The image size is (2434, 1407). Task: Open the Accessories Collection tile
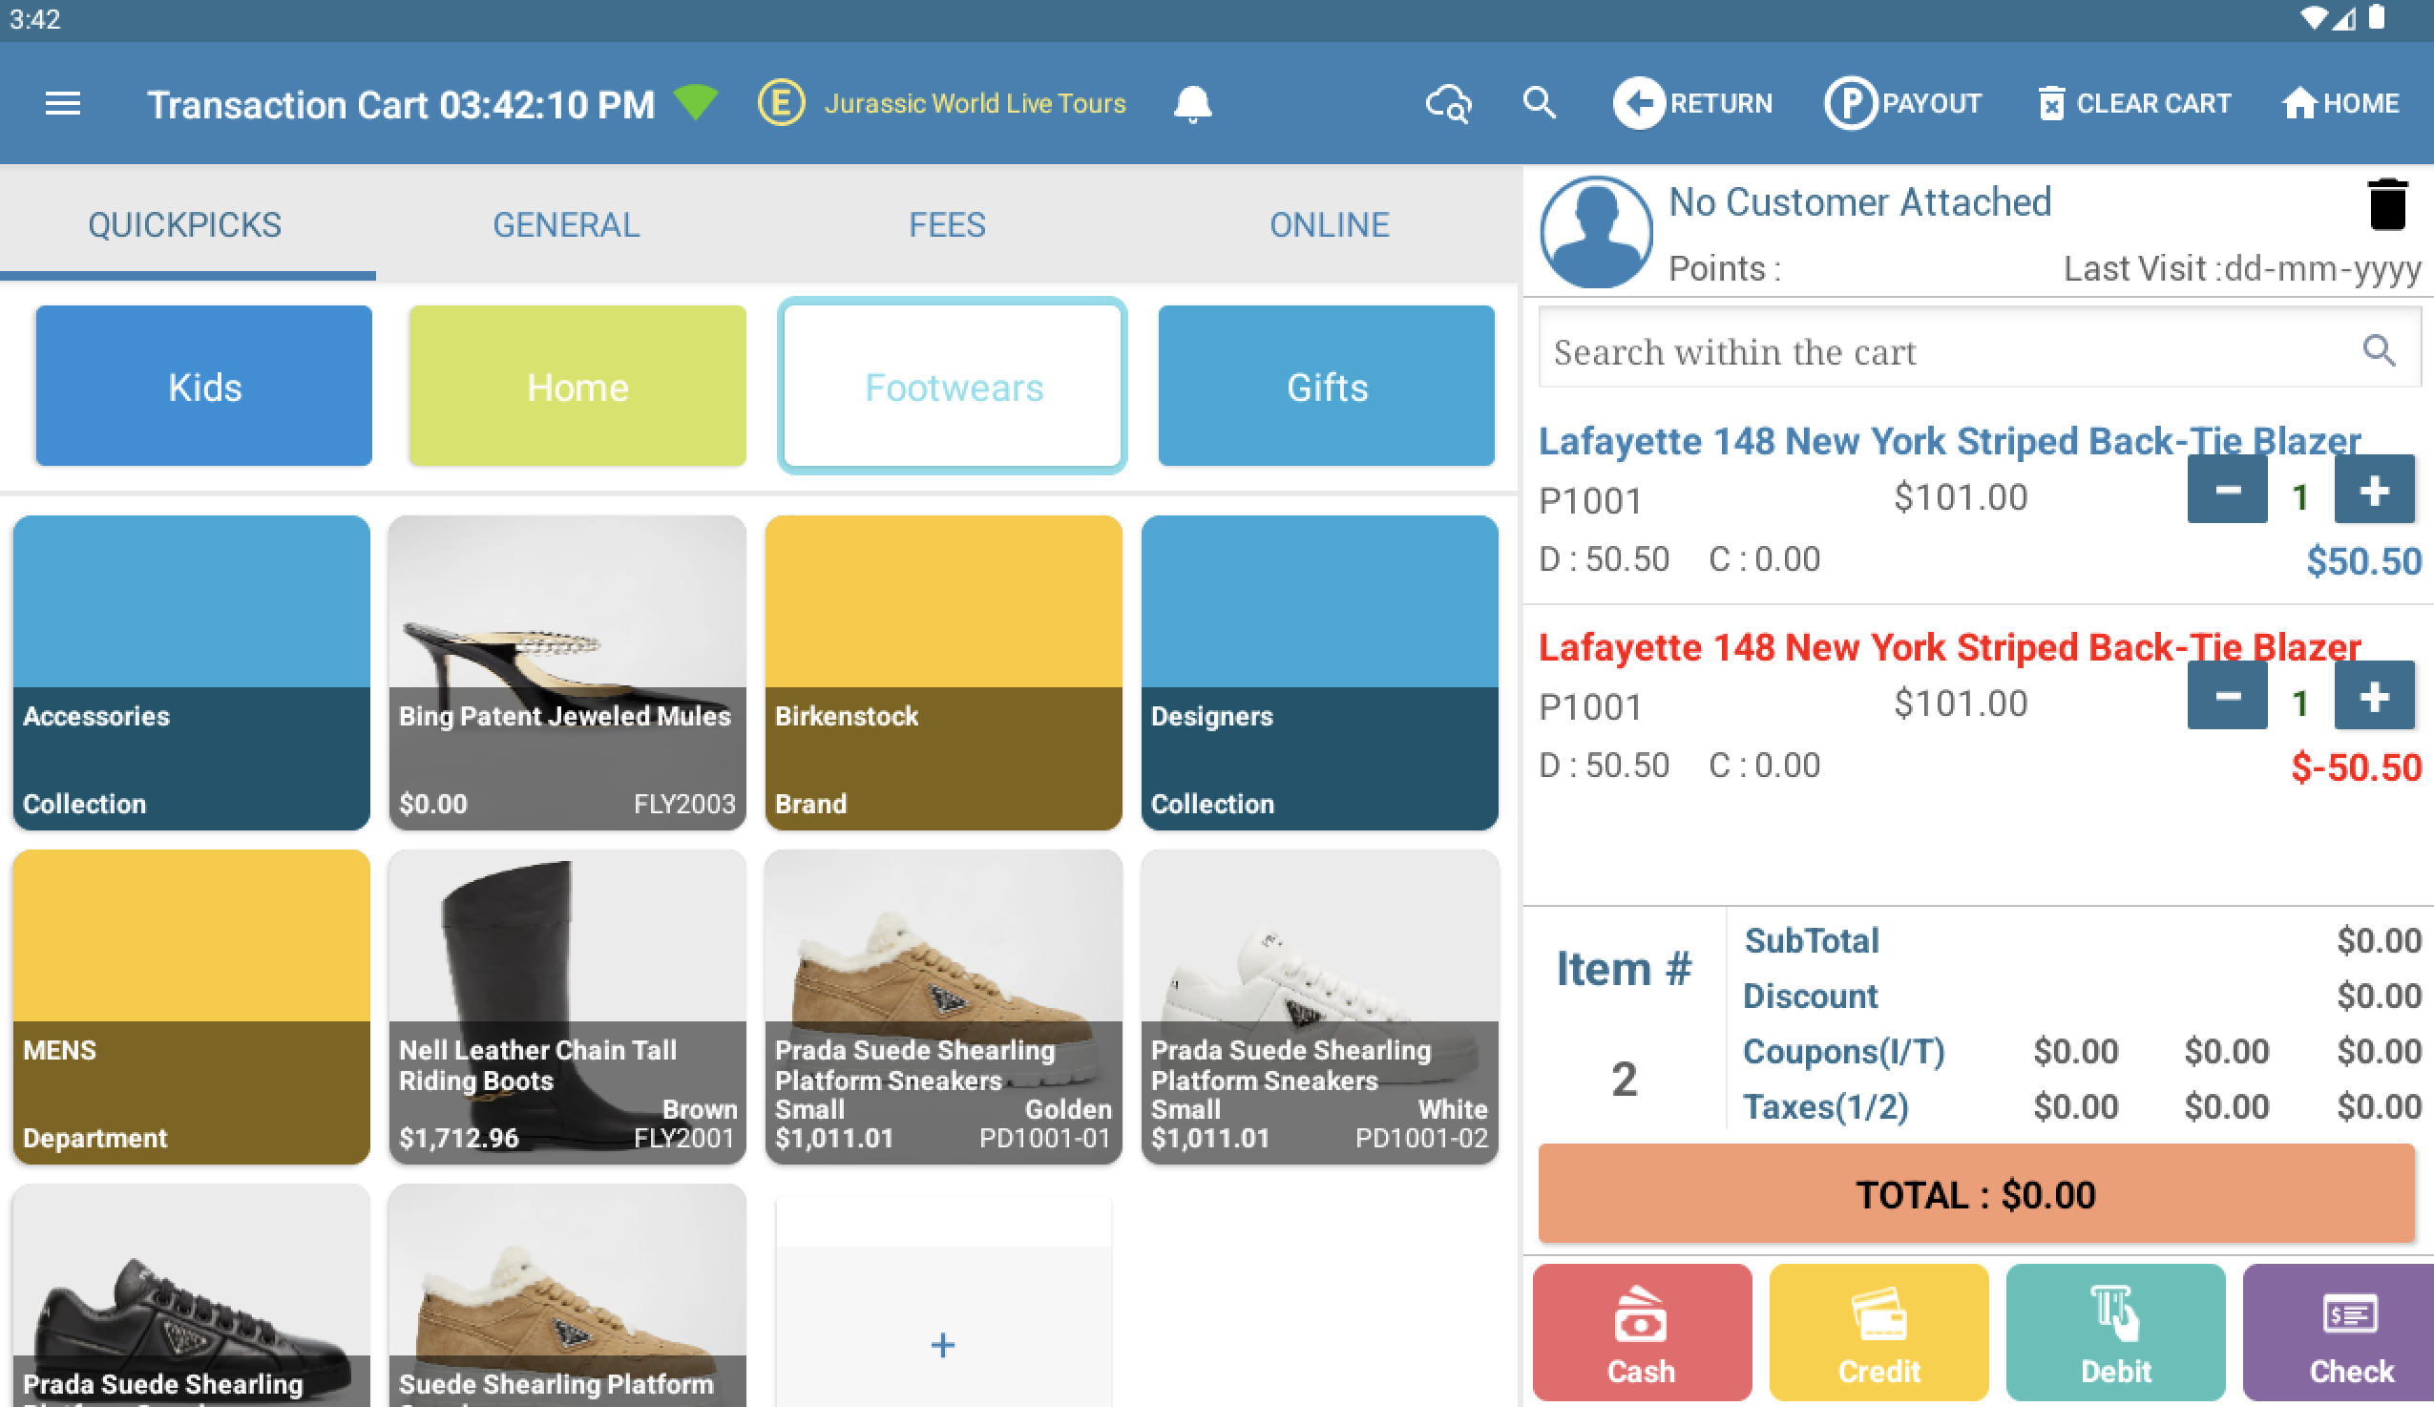coord(191,673)
